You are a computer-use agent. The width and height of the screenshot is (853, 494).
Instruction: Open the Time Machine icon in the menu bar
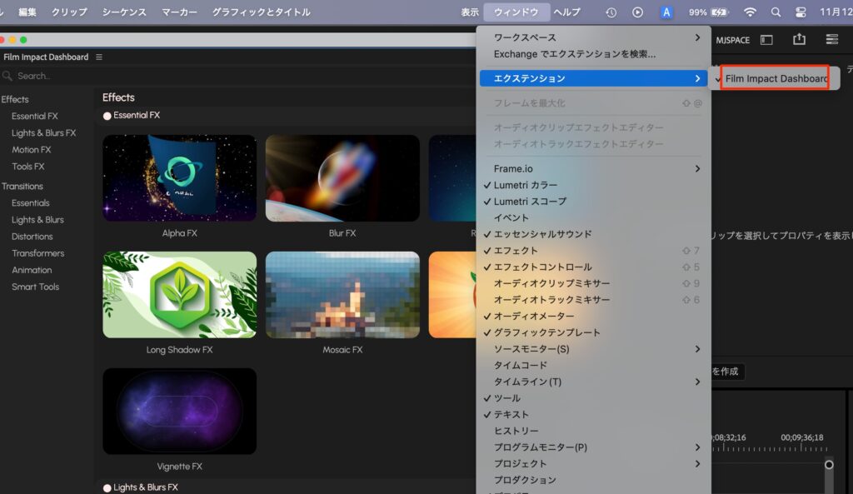tap(611, 12)
